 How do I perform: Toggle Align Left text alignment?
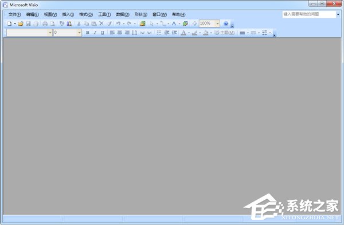[112, 33]
